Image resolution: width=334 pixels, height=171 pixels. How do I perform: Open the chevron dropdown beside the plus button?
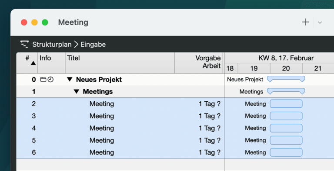click(320, 23)
